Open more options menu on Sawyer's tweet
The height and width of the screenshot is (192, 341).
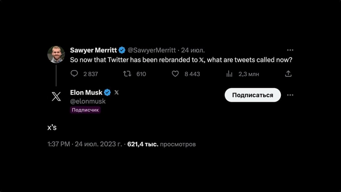tap(290, 50)
